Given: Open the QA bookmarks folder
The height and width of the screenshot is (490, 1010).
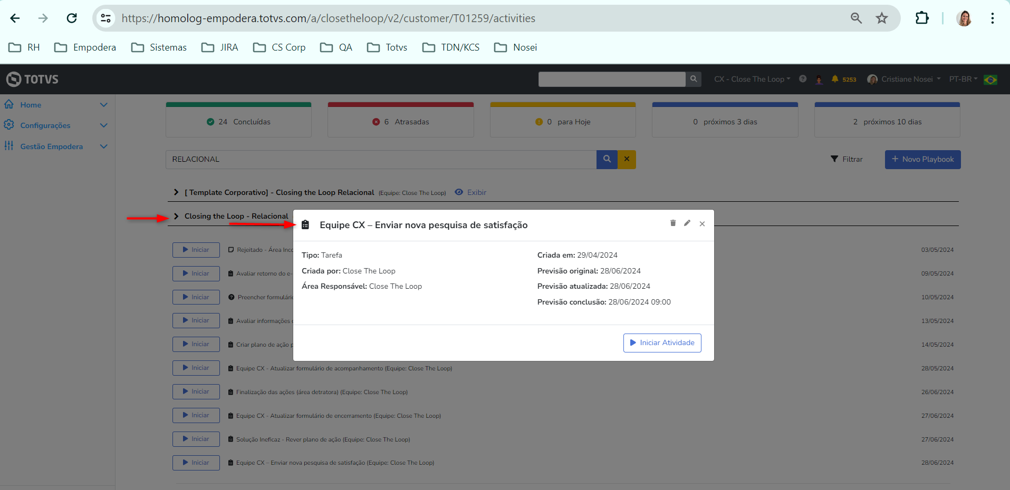Looking at the screenshot, I should [x=336, y=47].
